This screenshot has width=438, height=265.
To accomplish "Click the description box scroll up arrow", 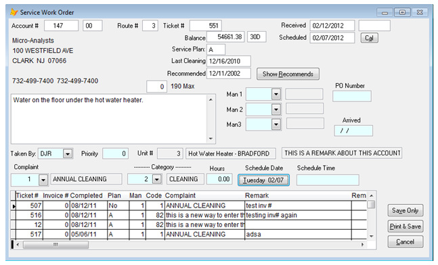I will point(211,99).
